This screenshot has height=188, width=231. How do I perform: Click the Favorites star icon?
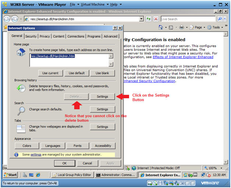click(6, 27)
